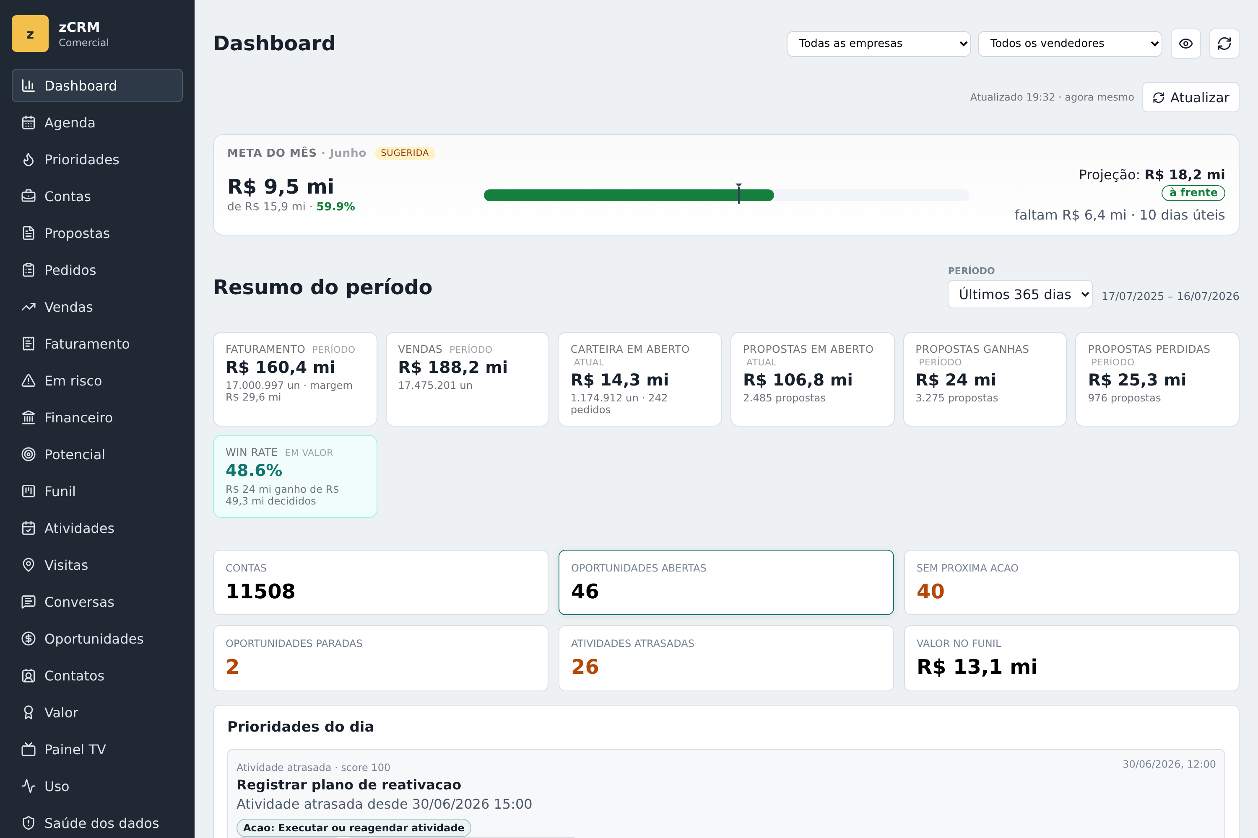The height and width of the screenshot is (838, 1258).
Task: Click the SUGERIDA badge on monthly goal
Action: 405,153
